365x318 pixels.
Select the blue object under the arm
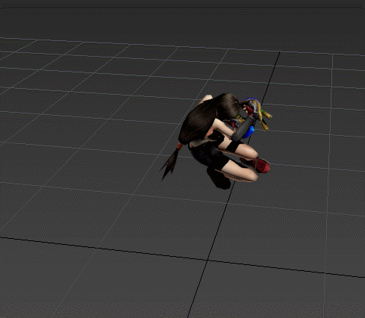tap(249, 132)
